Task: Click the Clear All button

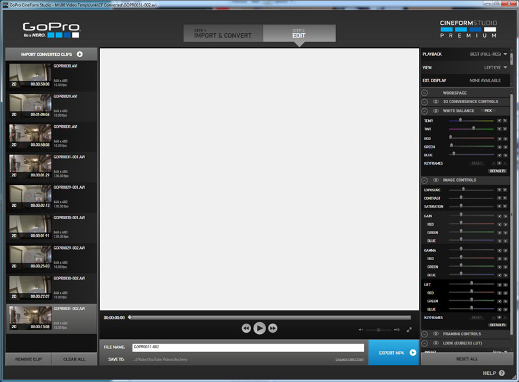Action: click(74, 359)
